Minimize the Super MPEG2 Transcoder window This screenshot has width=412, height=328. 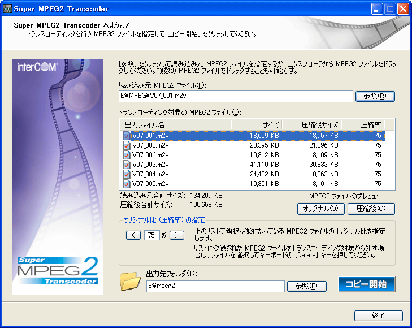(x=377, y=9)
